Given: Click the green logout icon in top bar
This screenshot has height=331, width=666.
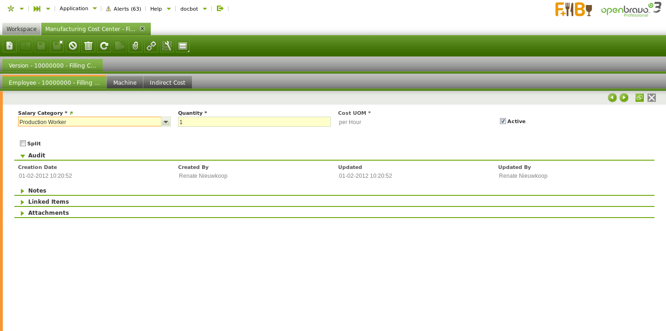Looking at the screenshot, I should pyautogui.click(x=220, y=8).
